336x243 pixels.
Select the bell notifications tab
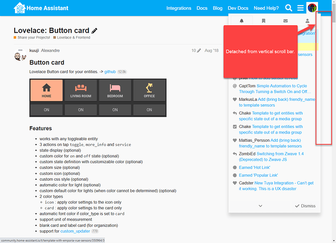[x=242, y=21]
